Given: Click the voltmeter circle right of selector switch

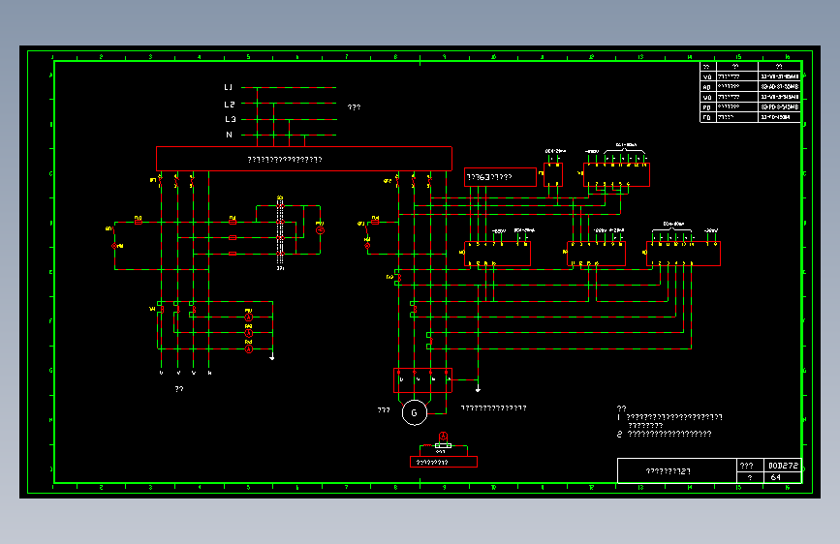Looking at the screenshot, I should 321,230.
